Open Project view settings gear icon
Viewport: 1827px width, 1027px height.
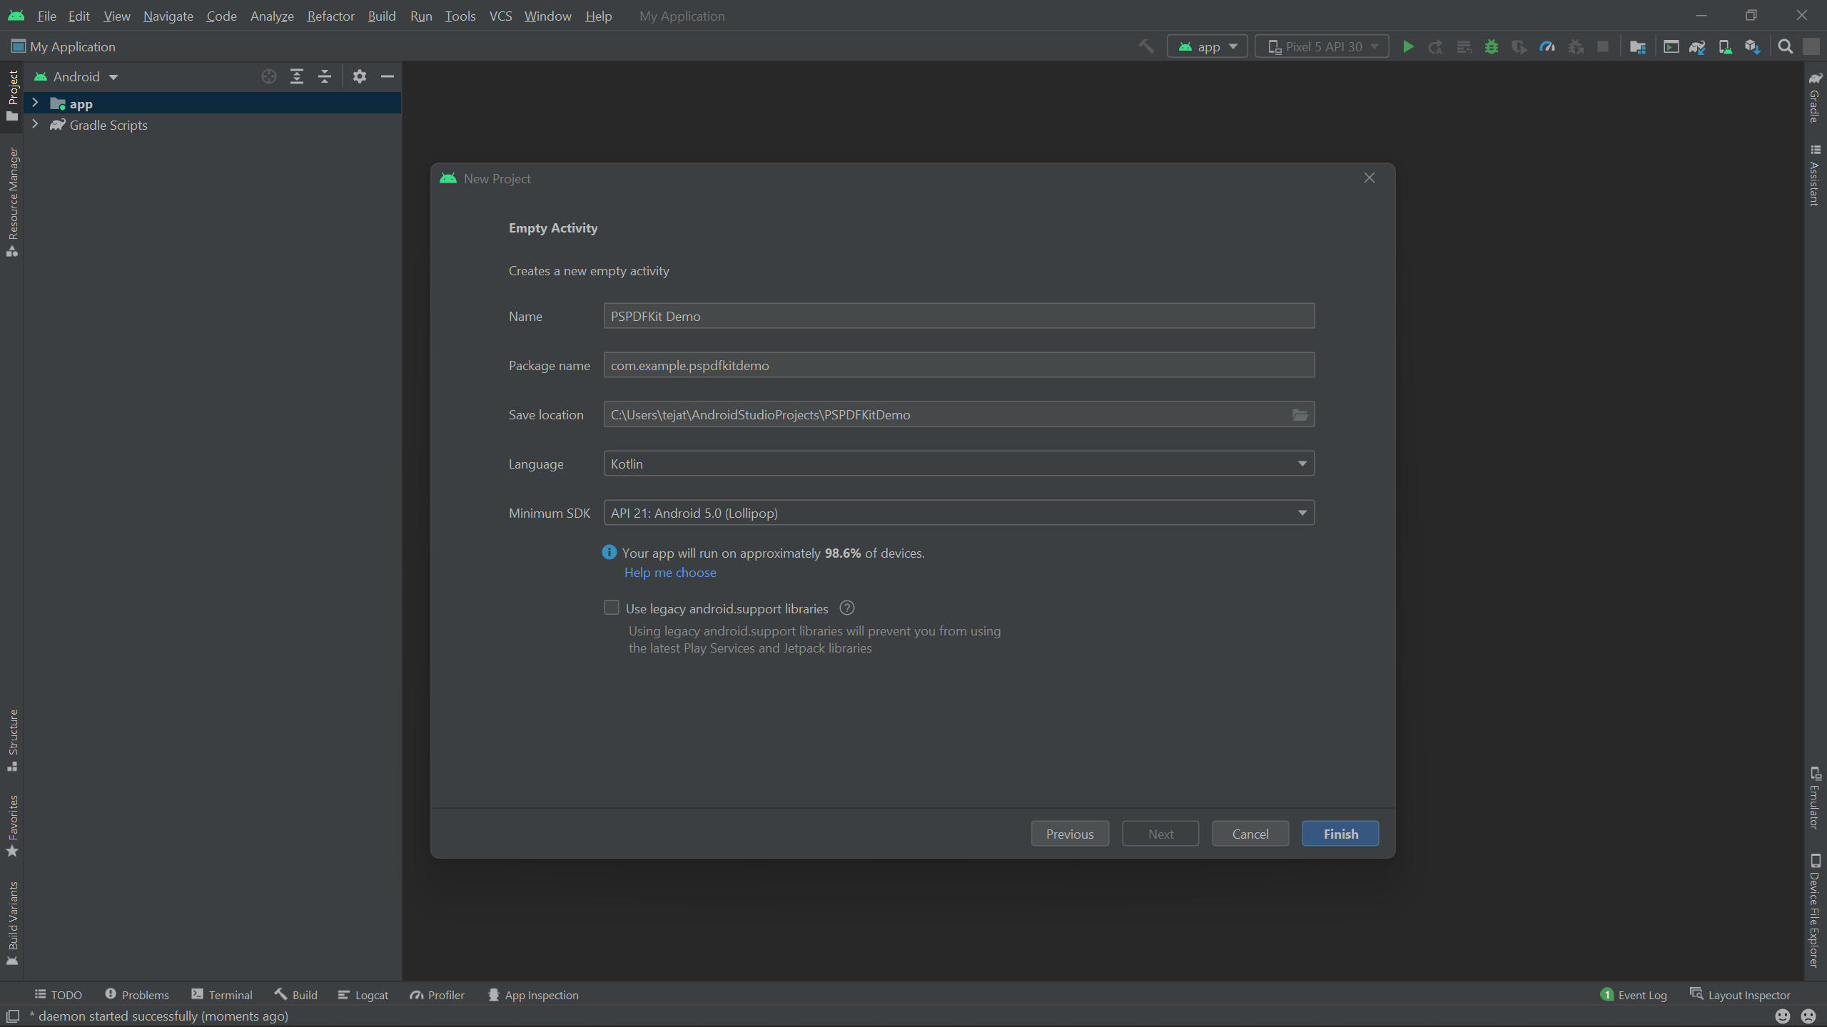(360, 76)
